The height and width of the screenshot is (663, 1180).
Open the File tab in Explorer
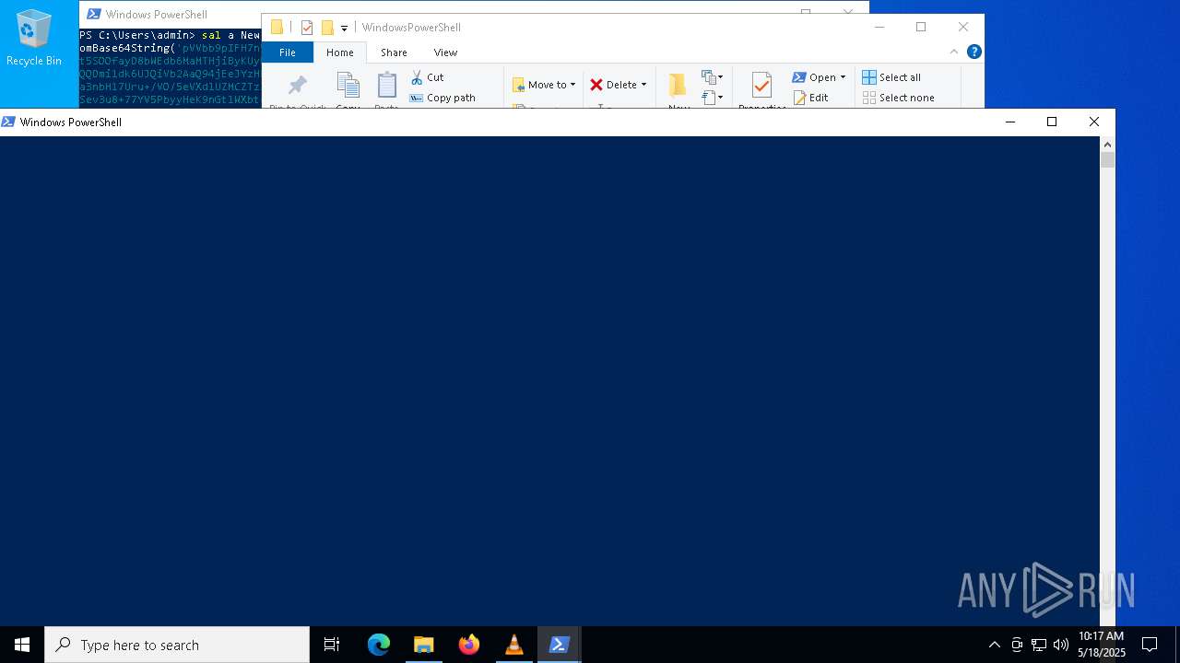(288, 52)
